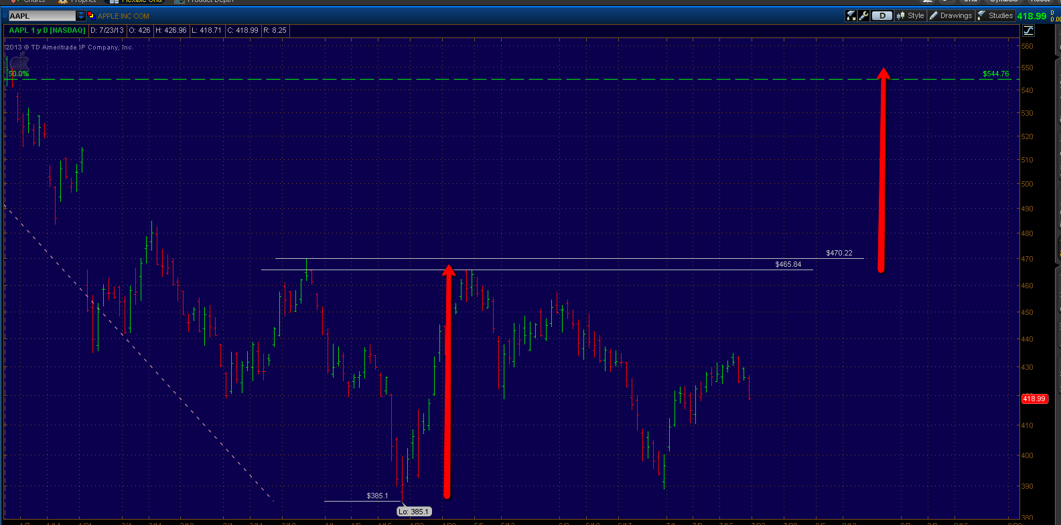This screenshot has height=525, width=1061.
Task: Open the Studies menu
Action: point(995,15)
